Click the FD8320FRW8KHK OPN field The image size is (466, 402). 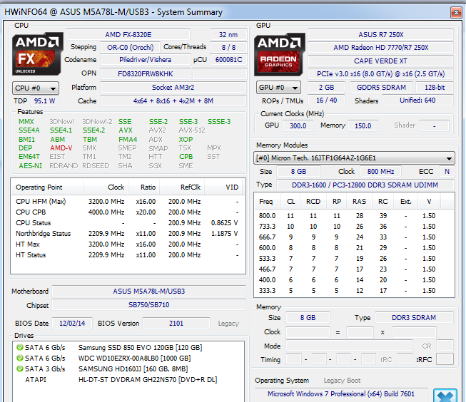click(145, 73)
